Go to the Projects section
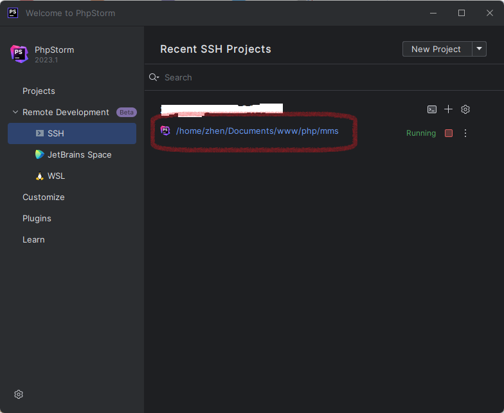 39,91
